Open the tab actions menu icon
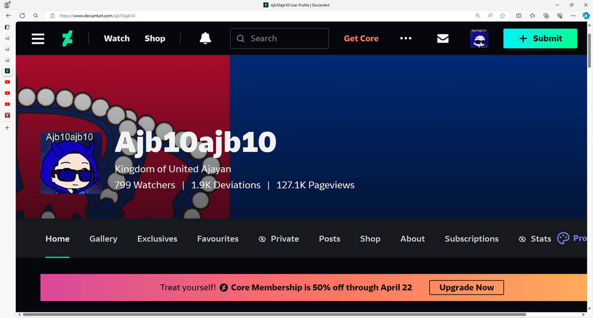 (x=7, y=27)
